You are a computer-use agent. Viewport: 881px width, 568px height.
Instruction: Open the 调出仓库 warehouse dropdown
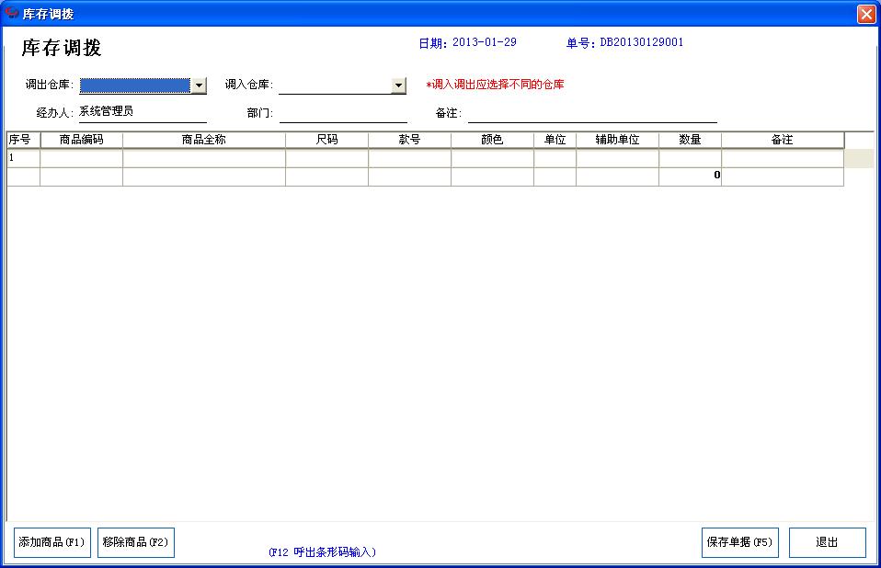[x=199, y=85]
